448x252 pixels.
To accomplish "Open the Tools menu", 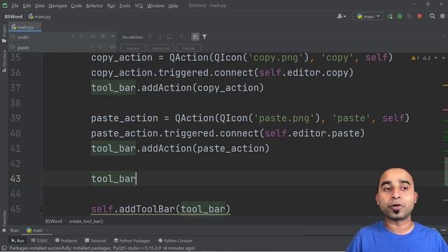I will pyautogui.click(x=125, y=6).
